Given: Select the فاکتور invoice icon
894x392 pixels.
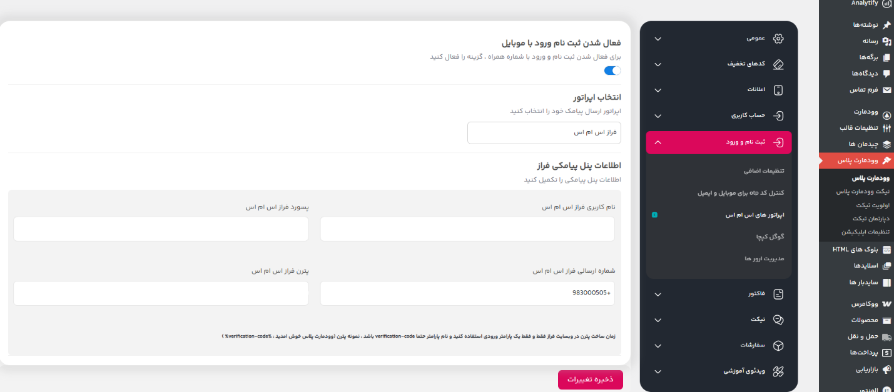Looking at the screenshot, I should point(778,293).
